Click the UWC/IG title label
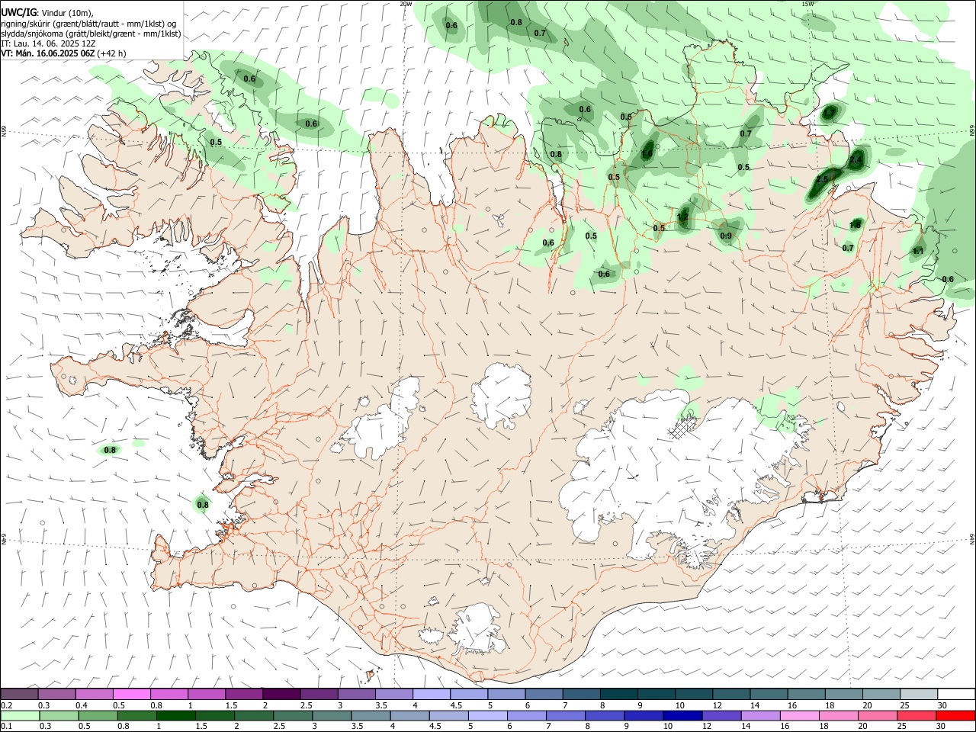This screenshot has width=976, height=732. point(18,12)
